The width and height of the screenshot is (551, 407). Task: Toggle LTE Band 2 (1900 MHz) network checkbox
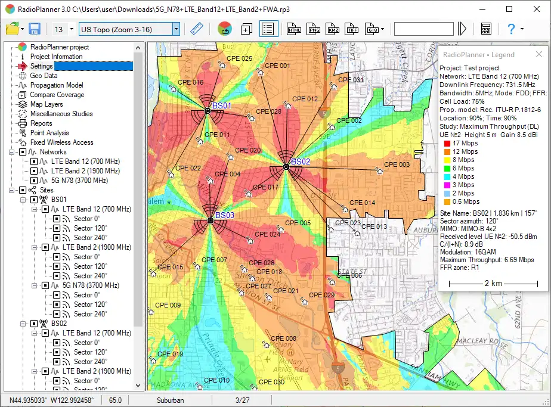point(34,171)
